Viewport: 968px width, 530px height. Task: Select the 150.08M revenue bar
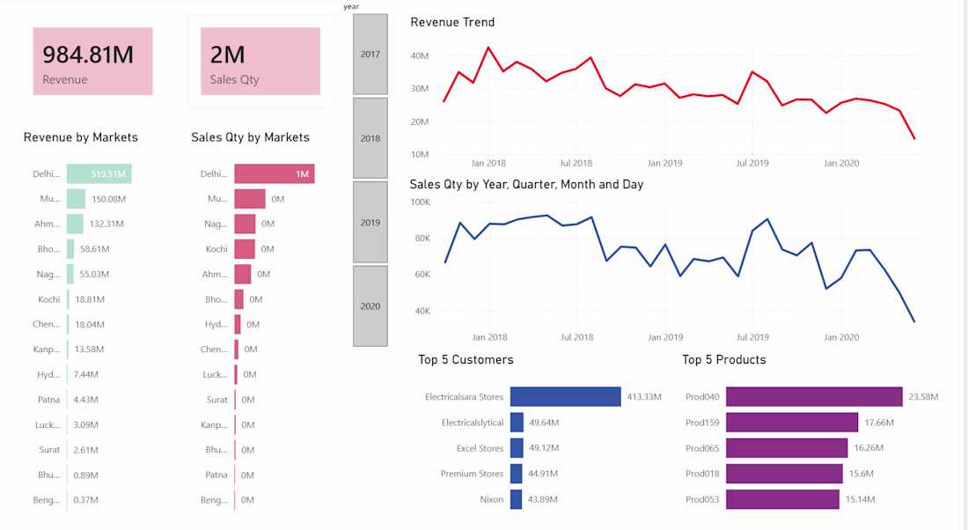click(77, 199)
